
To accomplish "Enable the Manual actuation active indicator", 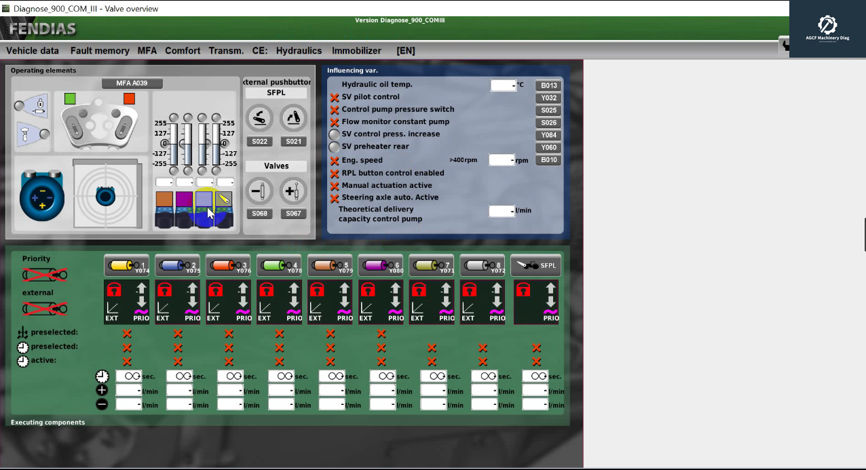I will pos(333,185).
